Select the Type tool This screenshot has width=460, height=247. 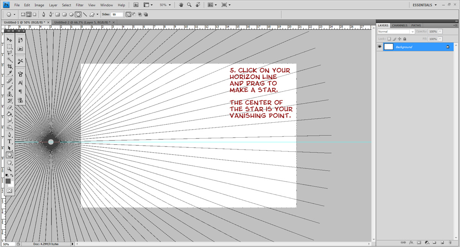click(x=10, y=141)
